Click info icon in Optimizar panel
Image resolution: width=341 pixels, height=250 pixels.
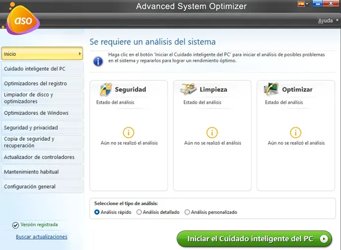point(296,132)
